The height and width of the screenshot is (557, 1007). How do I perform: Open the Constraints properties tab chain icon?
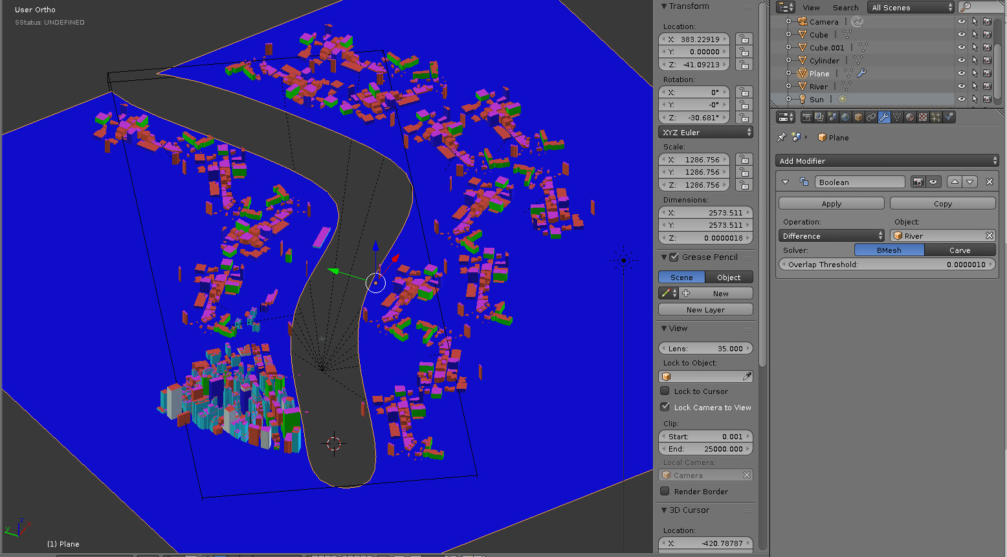pos(871,117)
